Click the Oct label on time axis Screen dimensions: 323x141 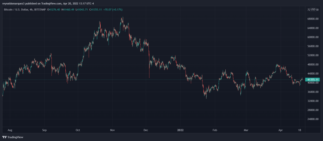pyautogui.click(x=78, y=130)
